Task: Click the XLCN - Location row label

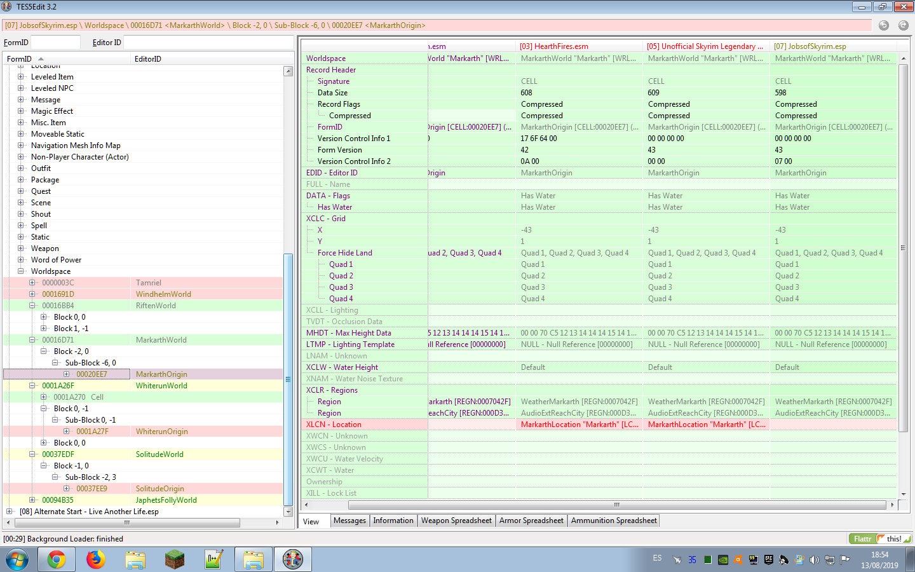Action: (x=334, y=425)
